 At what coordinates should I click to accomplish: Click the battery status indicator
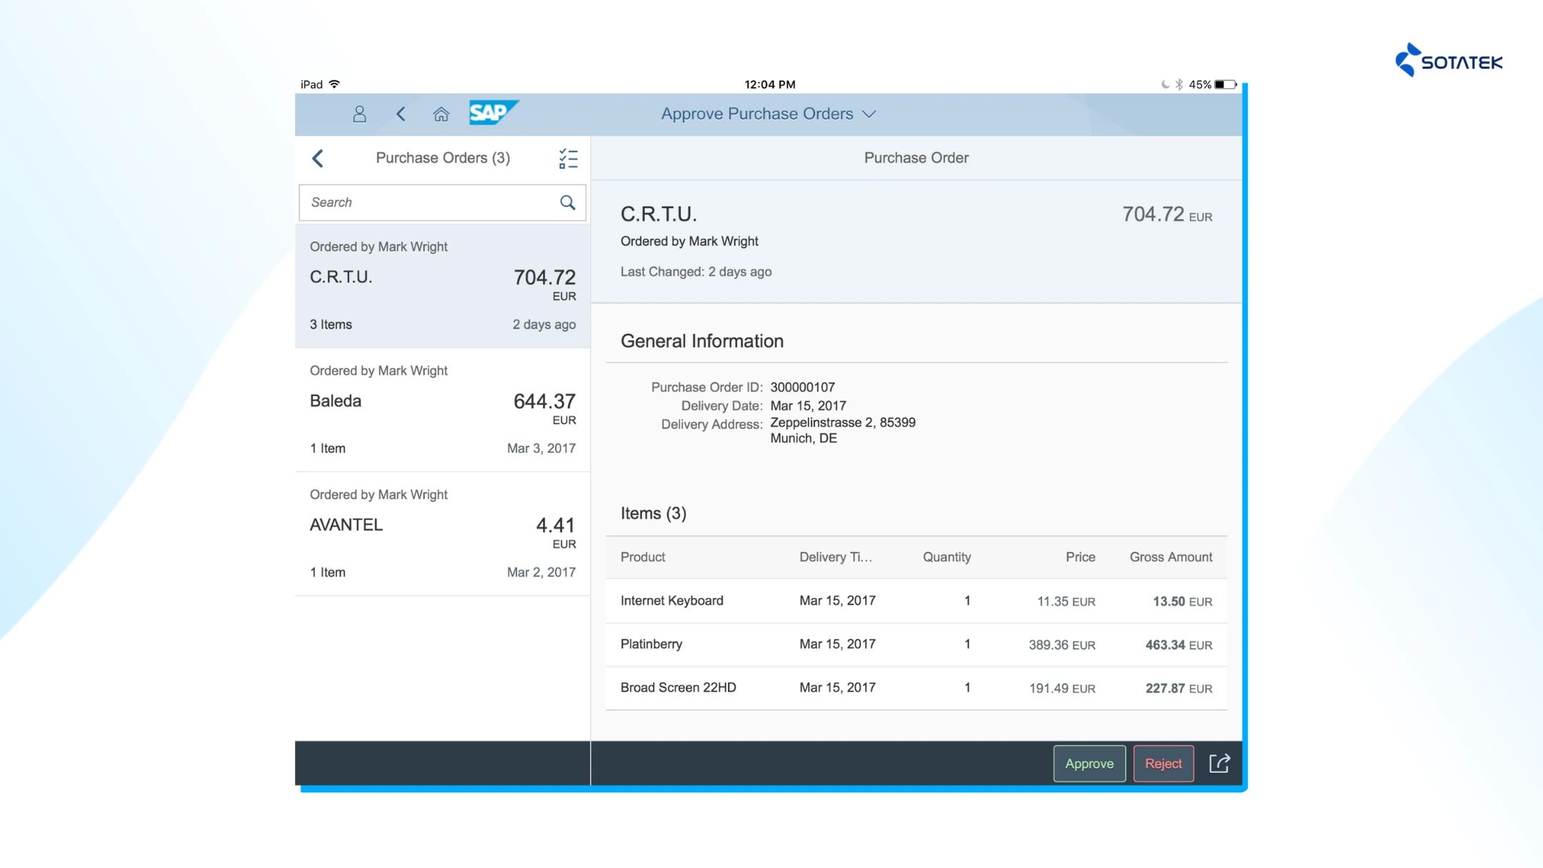(1225, 84)
